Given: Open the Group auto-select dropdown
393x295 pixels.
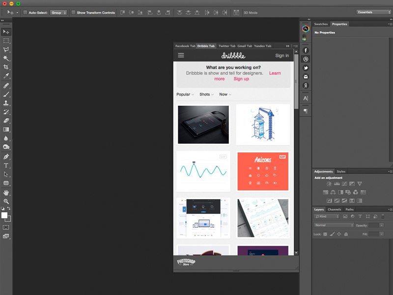Looking at the screenshot, I should pos(58,12).
